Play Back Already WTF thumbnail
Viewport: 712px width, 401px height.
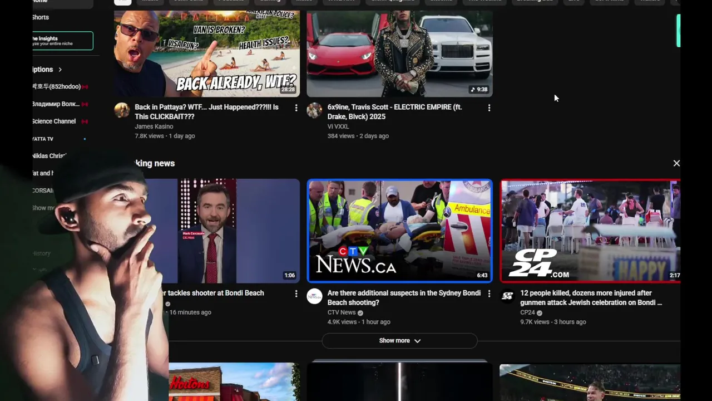[x=207, y=53]
